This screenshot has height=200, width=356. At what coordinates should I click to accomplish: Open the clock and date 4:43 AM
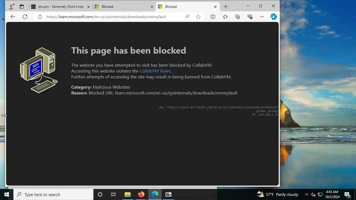(x=332, y=194)
